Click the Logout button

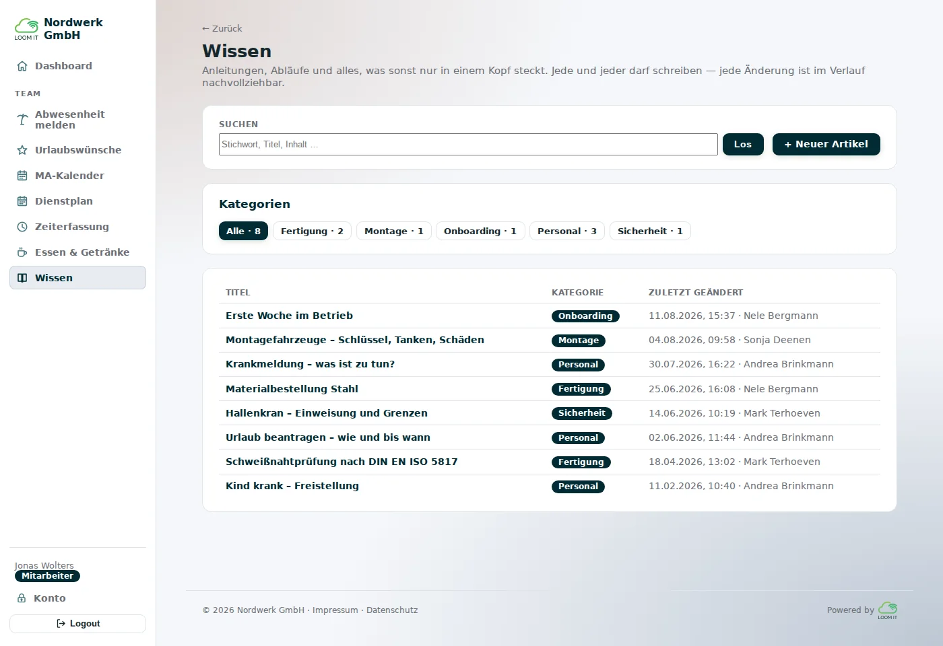77,624
